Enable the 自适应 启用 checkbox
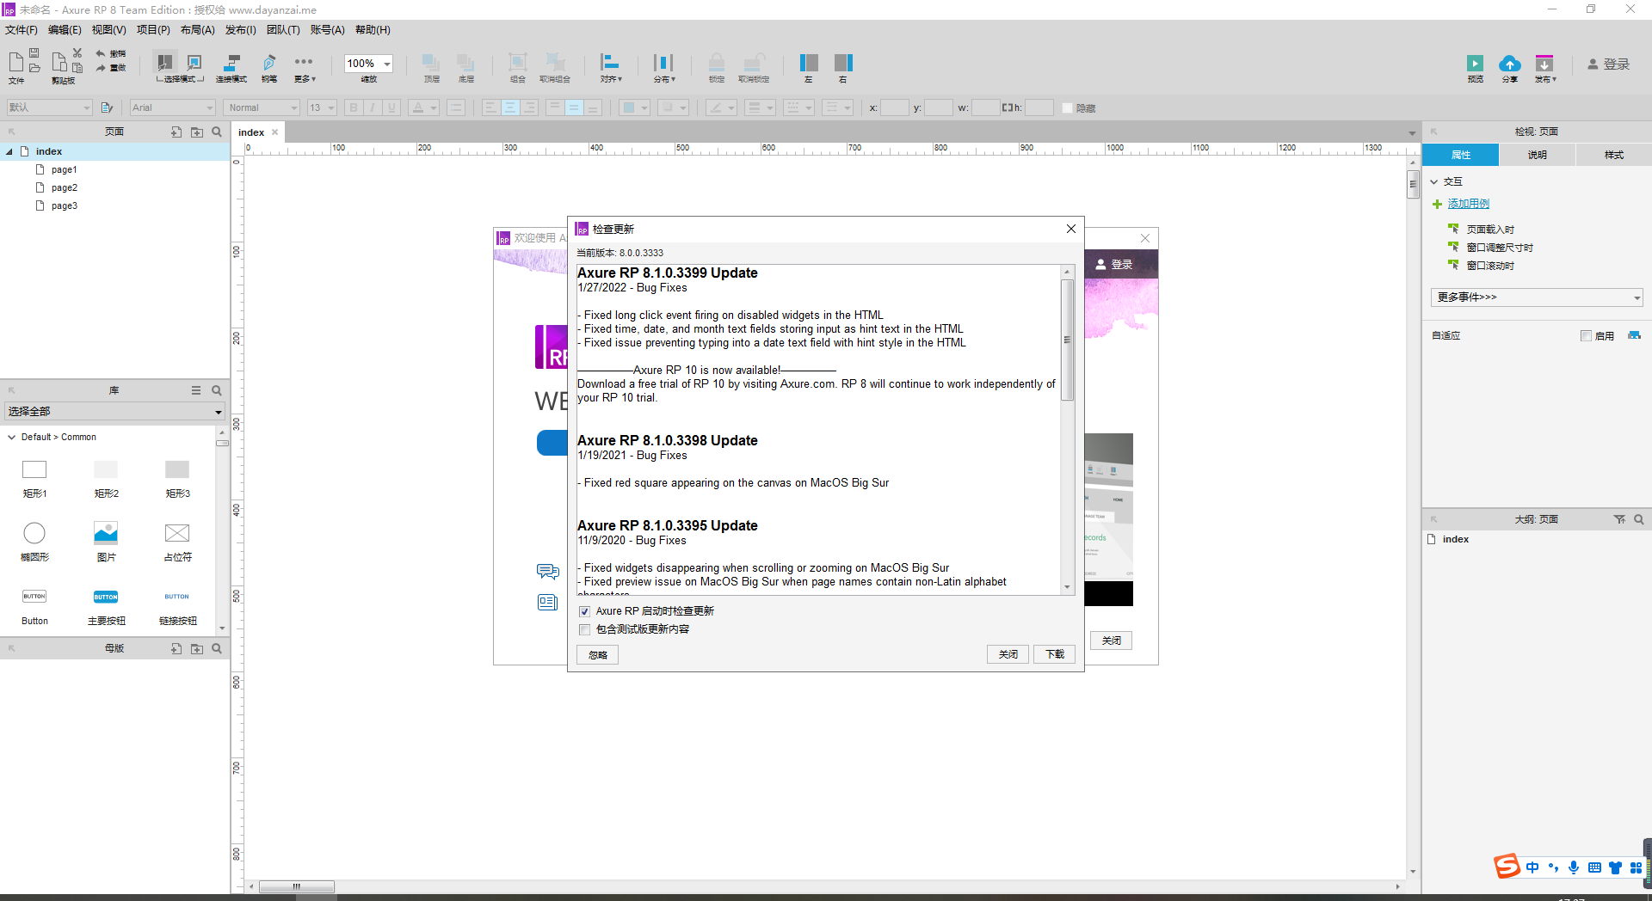This screenshot has width=1652, height=901. click(1587, 335)
